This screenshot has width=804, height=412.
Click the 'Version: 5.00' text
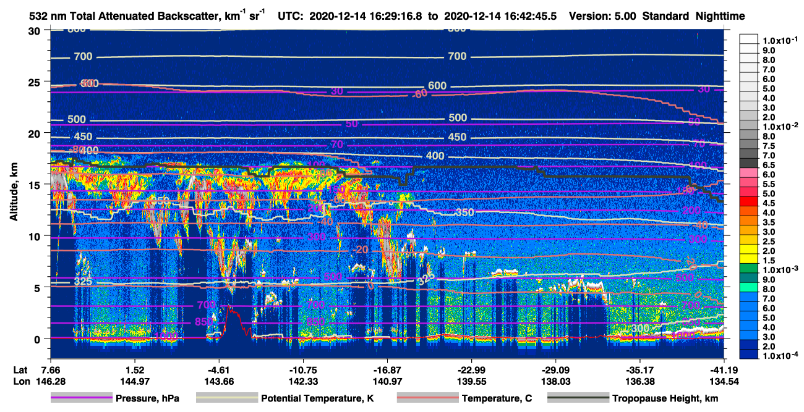click(x=602, y=17)
